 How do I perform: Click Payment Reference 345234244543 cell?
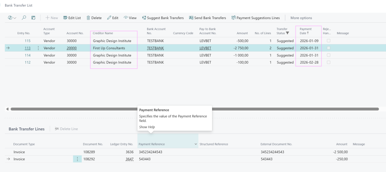pos(151,152)
